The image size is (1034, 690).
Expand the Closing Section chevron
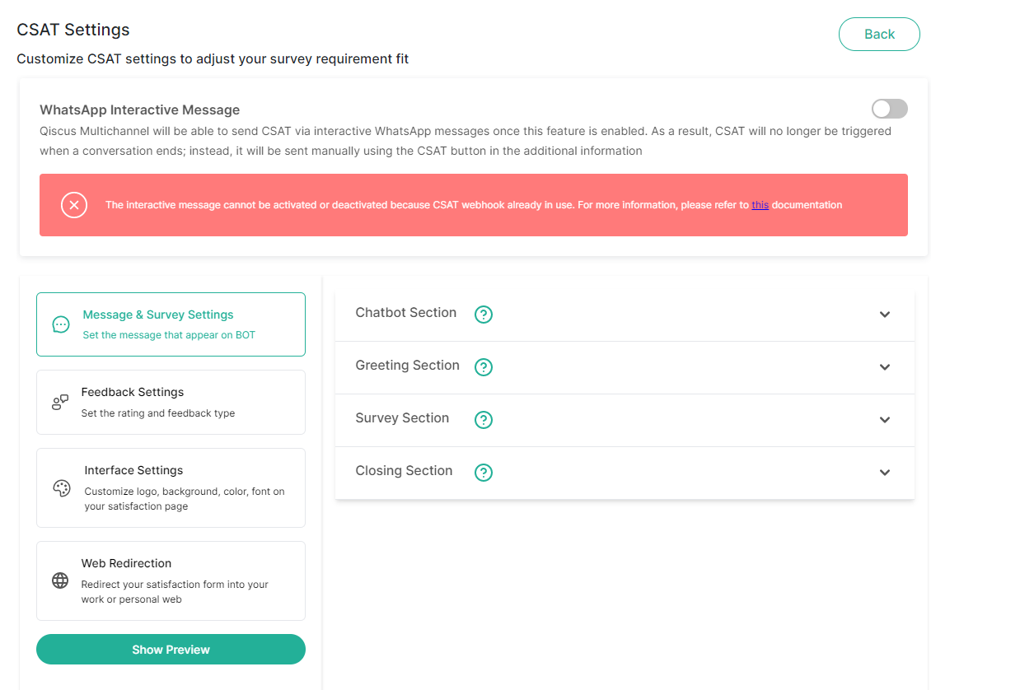[885, 473]
